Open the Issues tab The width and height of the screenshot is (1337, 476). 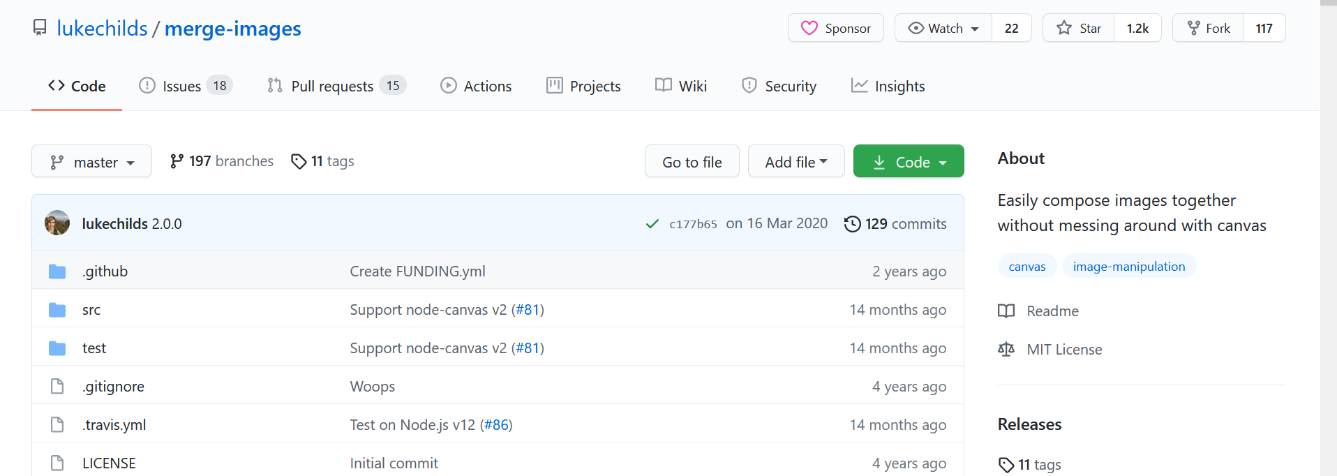186,86
